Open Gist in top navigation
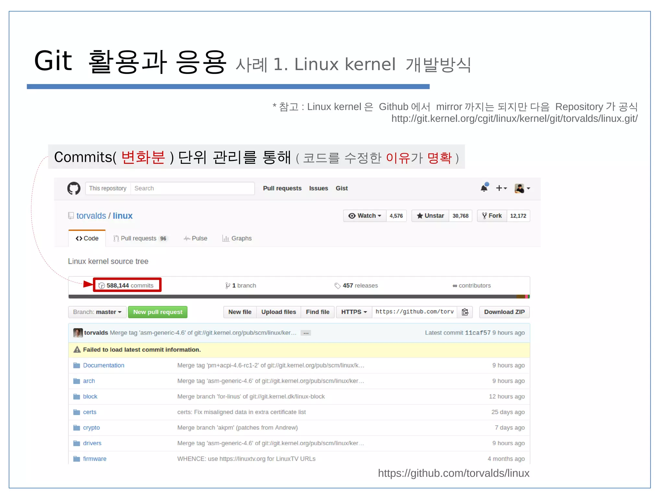Viewport: 664px width, 498px height. [342, 188]
